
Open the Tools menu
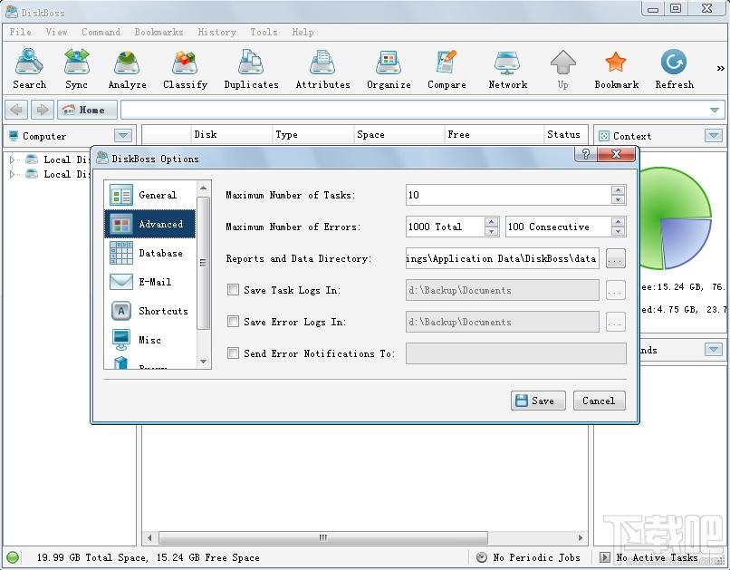264,32
